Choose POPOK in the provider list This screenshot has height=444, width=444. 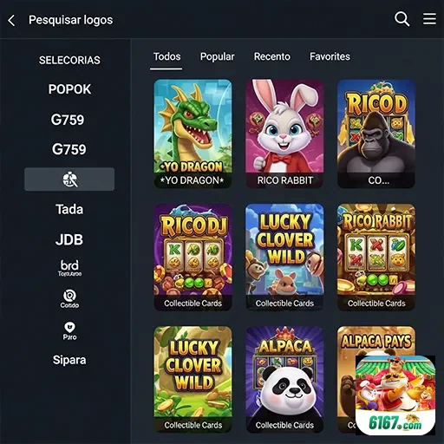69,89
